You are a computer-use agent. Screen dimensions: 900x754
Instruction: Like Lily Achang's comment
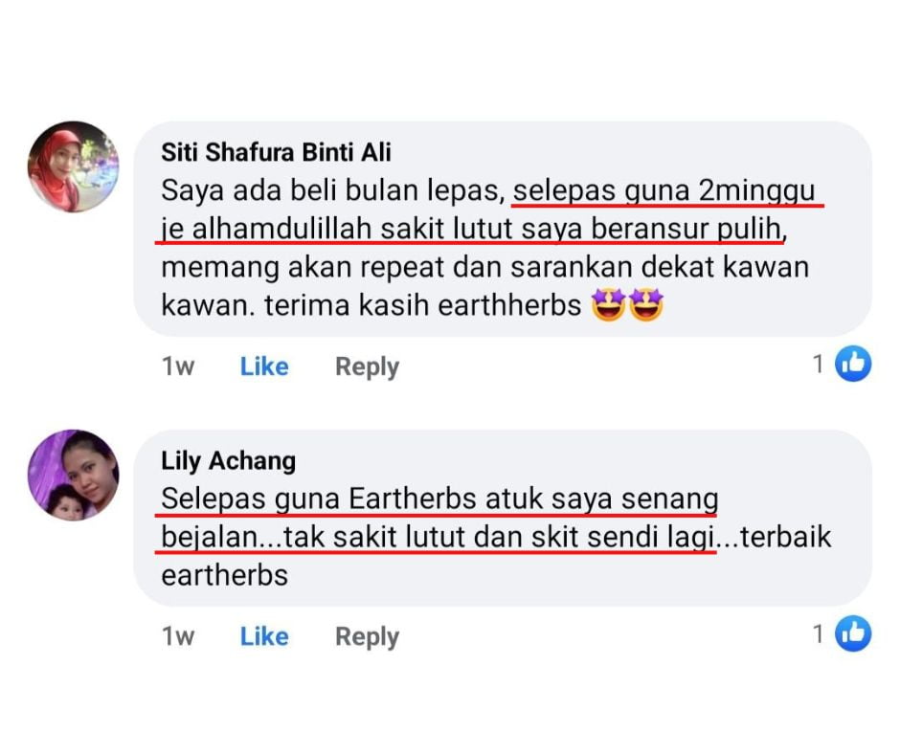(x=264, y=636)
